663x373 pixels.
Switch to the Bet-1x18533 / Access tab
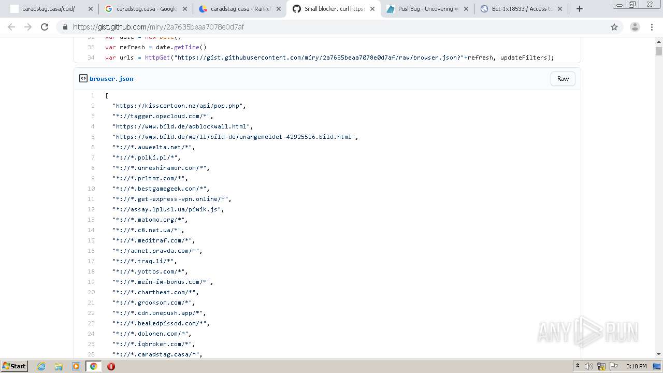tap(521, 9)
